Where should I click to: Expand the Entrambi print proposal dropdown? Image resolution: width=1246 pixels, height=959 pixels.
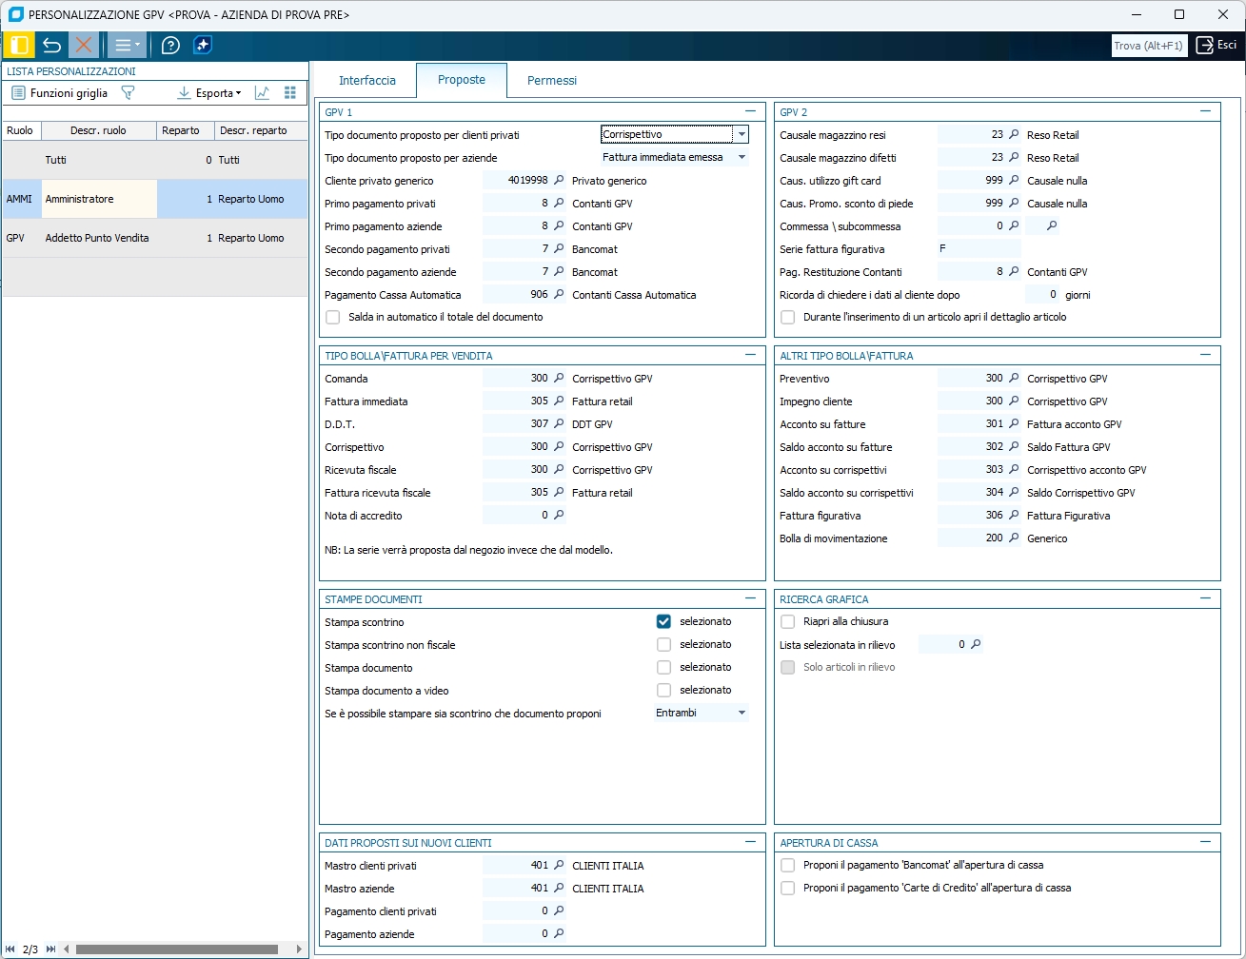pos(742,713)
